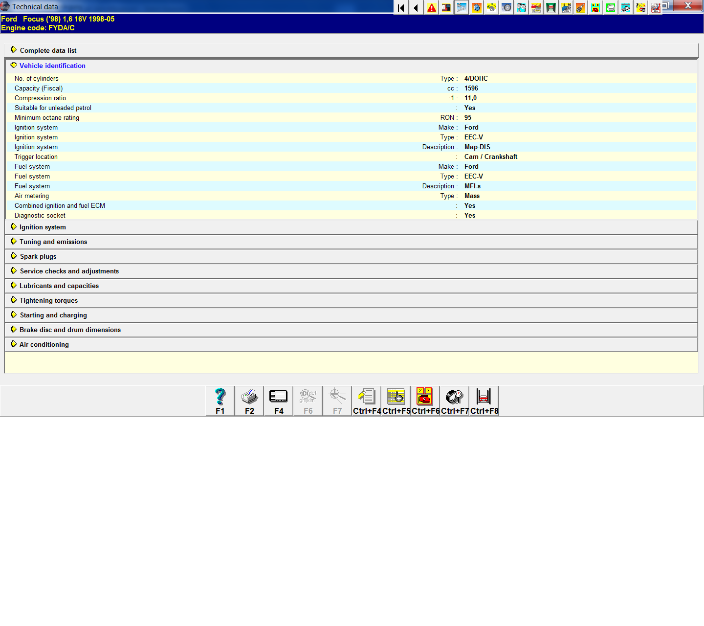Click the '11,0' compression ratio value

pos(470,98)
